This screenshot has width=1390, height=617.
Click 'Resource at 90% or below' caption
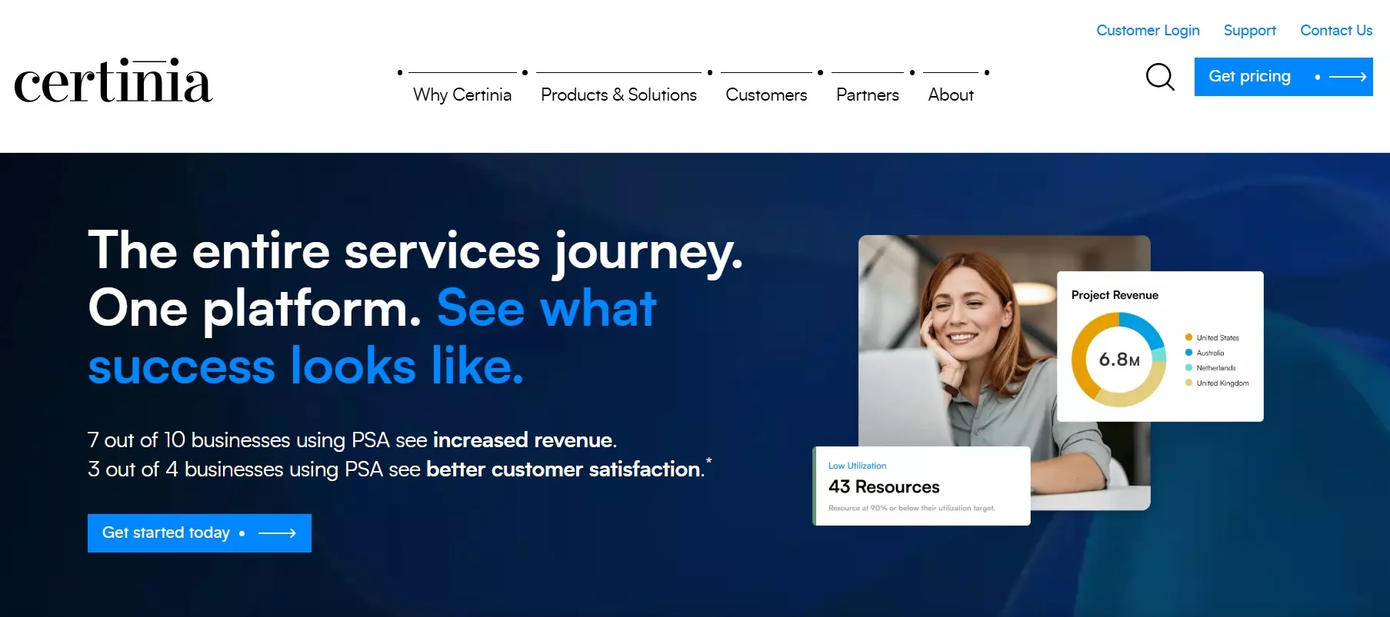pos(912,508)
